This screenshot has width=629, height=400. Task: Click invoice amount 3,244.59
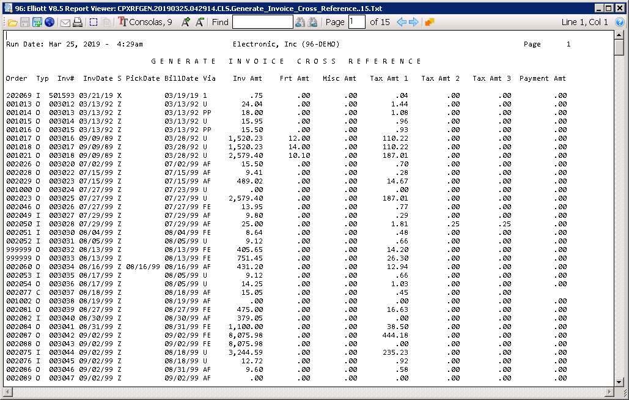click(x=246, y=353)
